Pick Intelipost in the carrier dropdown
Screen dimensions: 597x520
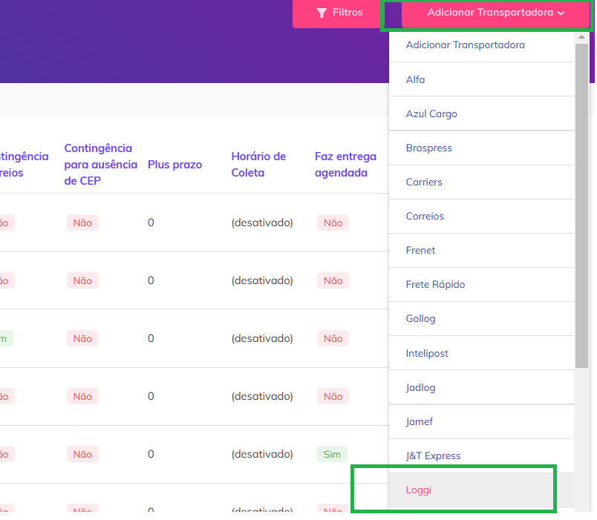[x=481, y=353]
